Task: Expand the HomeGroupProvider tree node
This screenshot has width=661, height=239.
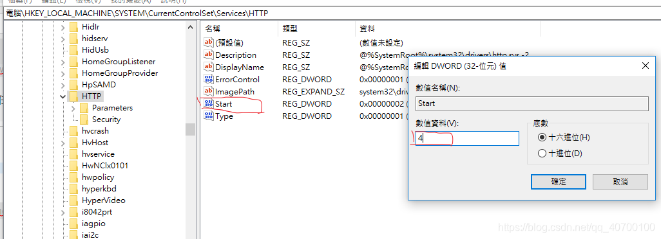Action: 62,73
